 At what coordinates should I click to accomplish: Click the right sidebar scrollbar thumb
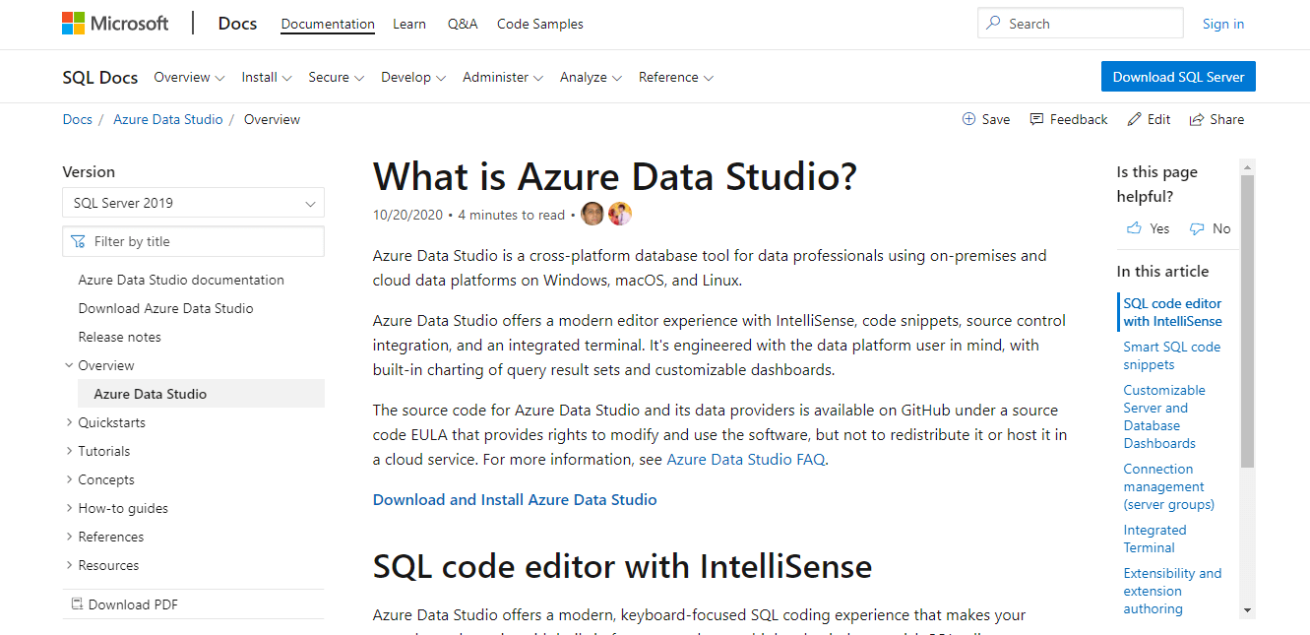click(1247, 321)
